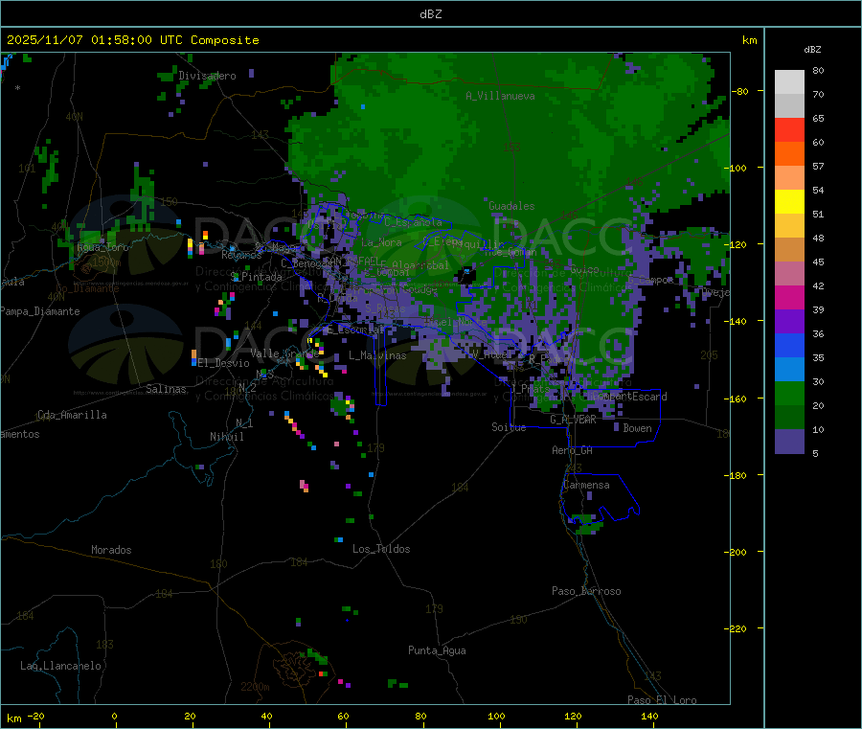Click the Morados location label
Image resolution: width=862 pixels, height=729 pixels.
click(x=112, y=550)
